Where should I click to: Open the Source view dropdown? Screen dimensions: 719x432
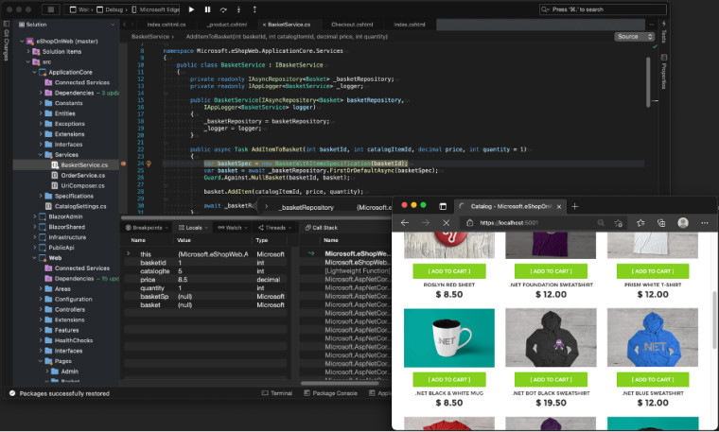[x=634, y=37]
